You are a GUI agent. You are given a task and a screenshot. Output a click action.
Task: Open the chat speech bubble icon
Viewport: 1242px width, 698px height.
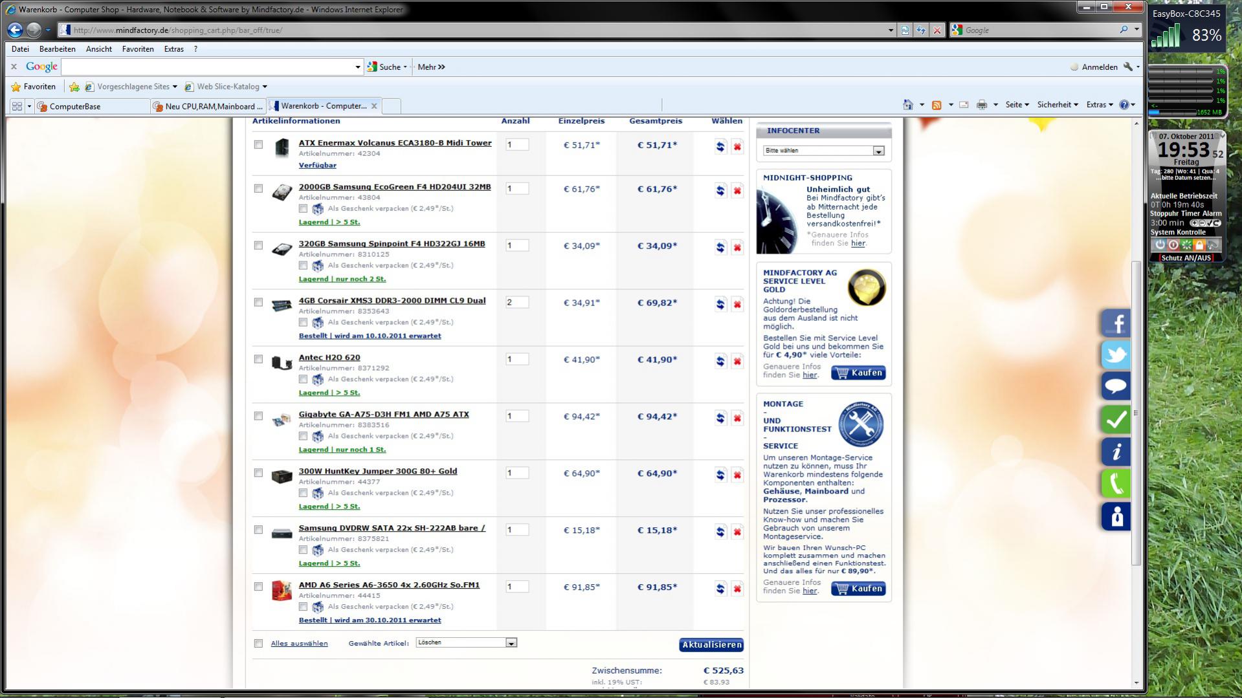(x=1116, y=387)
